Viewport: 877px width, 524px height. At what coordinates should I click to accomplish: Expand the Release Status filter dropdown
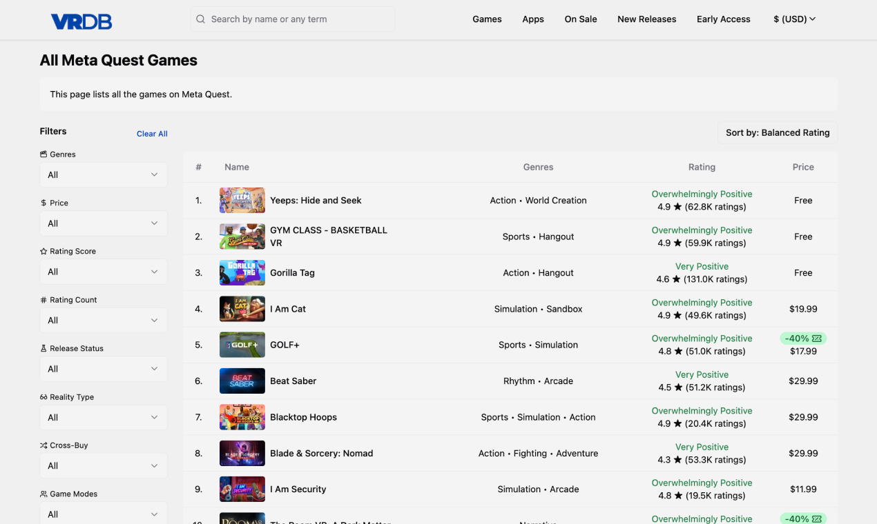coord(104,369)
